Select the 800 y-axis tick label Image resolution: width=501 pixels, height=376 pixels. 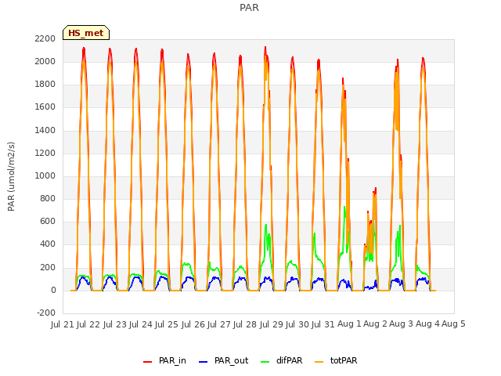click(x=48, y=198)
